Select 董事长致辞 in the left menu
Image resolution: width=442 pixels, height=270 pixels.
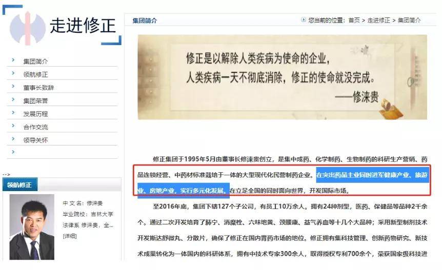(x=38, y=88)
